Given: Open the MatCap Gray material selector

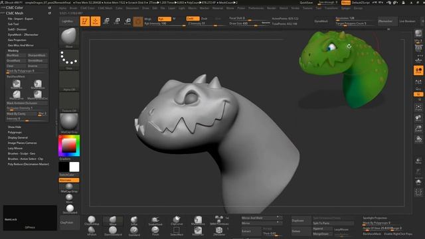Looking at the screenshot, I should tap(69, 123).
